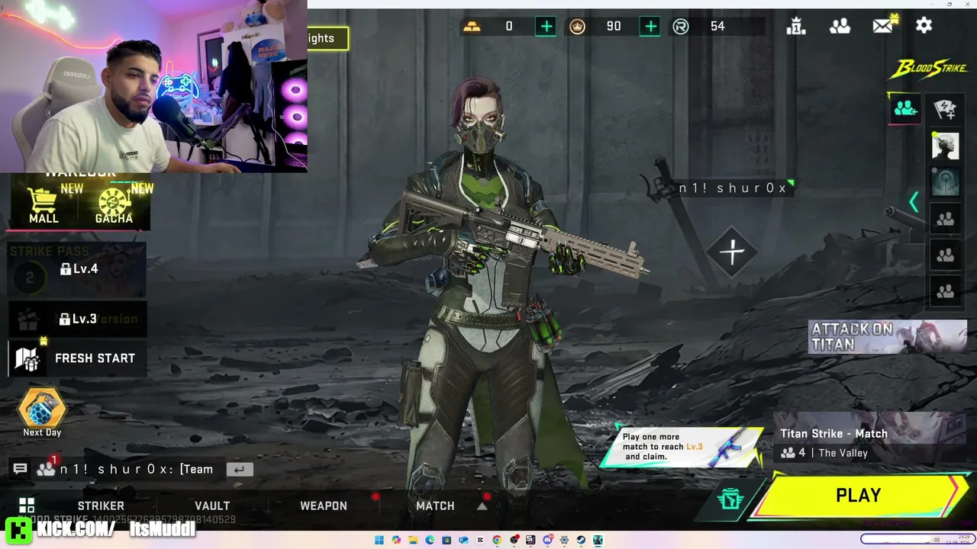
Task: Open the green crate icon beside Play
Action: click(731, 499)
